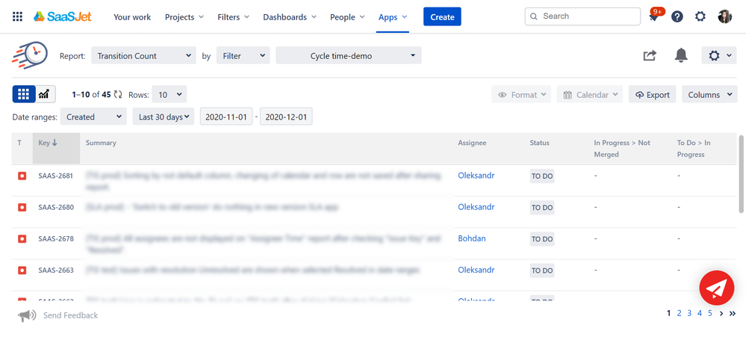This screenshot has height=337, width=746.
Task: Click the Assignee column header
Action: [x=472, y=143]
